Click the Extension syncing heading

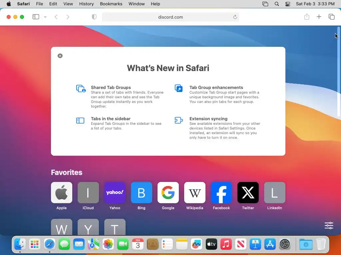[208, 119]
